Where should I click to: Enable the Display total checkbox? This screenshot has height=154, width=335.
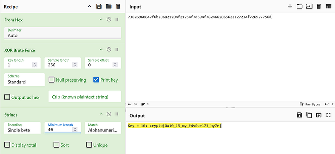pos(7,145)
